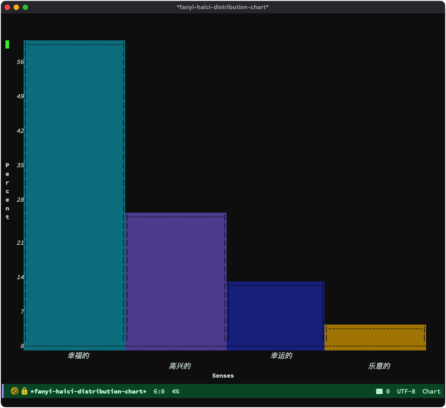Click the 6:0 cursor position indicator
This screenshot has height=408, width=446.
tap(159, 392)
